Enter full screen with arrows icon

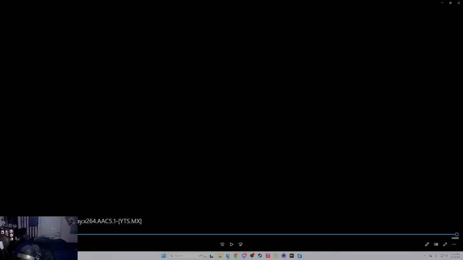tap(445, 244)
